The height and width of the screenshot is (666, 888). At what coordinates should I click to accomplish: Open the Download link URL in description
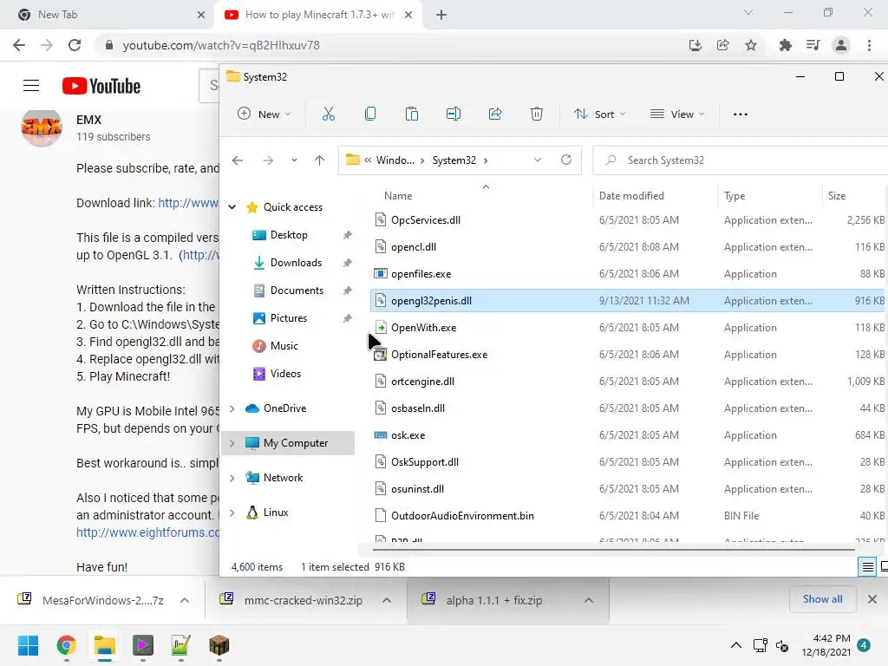[x=188, y=203]
